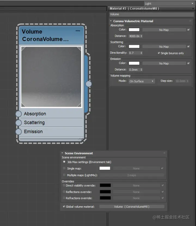196x226 pixels.
Task: Open the Absorption color swatch
Action: pos(134,29)
